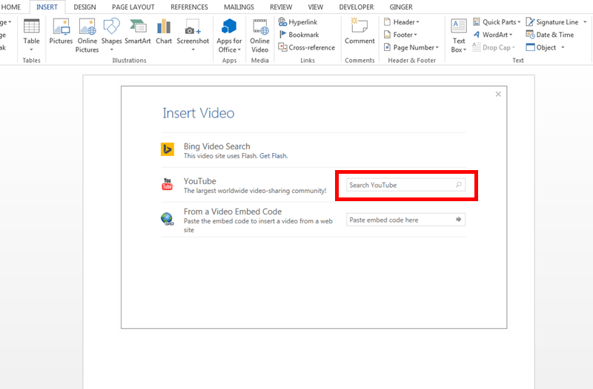593x389 pixels.
Task: Select the INSERT tab
Action: [47, 7]
